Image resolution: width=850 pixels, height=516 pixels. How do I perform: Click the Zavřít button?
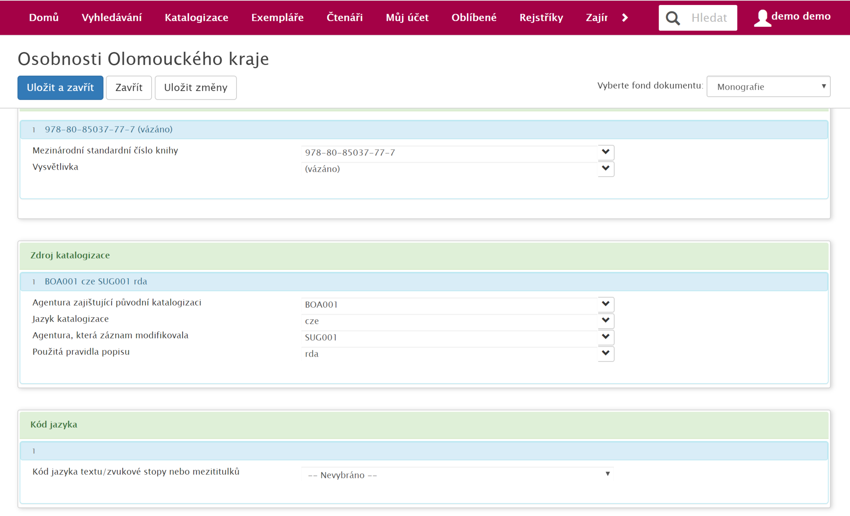point(129,88)
